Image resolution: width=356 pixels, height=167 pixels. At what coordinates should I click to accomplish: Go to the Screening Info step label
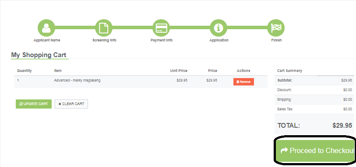click(104, 40)
